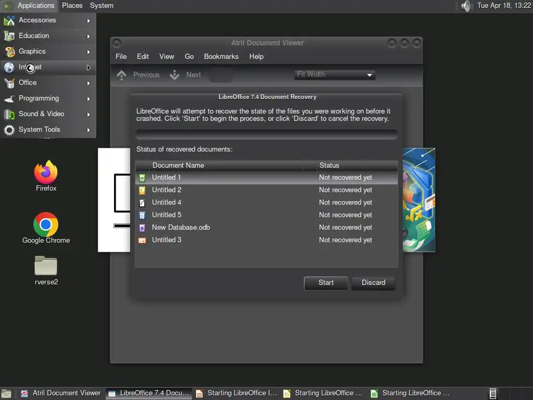This screenshot has height=400, width=533.
Task: Open the Places menu
Action: coord(72,6)
